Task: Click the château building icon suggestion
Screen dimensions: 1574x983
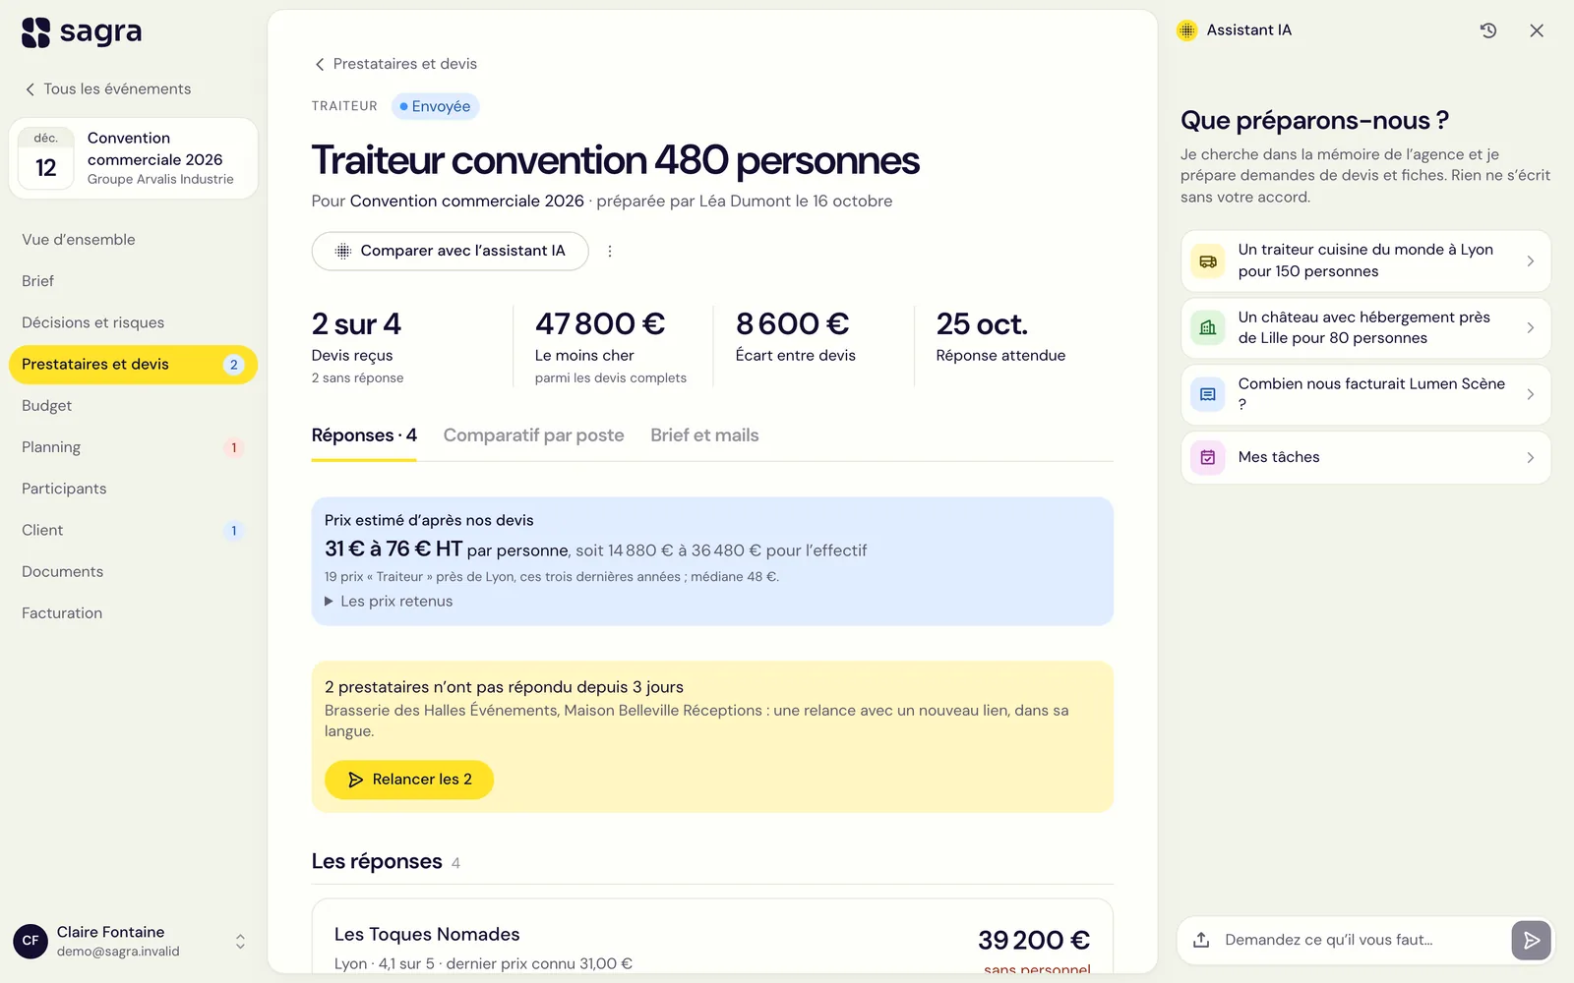Action: point(1208,328)
